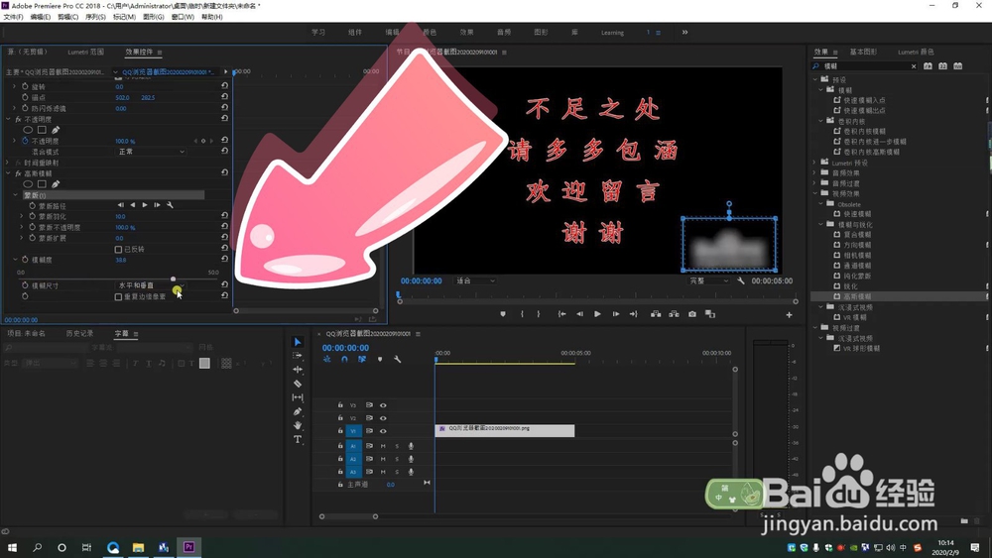
Task: Click the Extract button in Program Monitor
Action: [x=675, y=314]
